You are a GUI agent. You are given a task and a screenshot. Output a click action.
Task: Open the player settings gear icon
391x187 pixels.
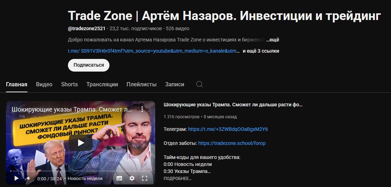coord(132,178)
